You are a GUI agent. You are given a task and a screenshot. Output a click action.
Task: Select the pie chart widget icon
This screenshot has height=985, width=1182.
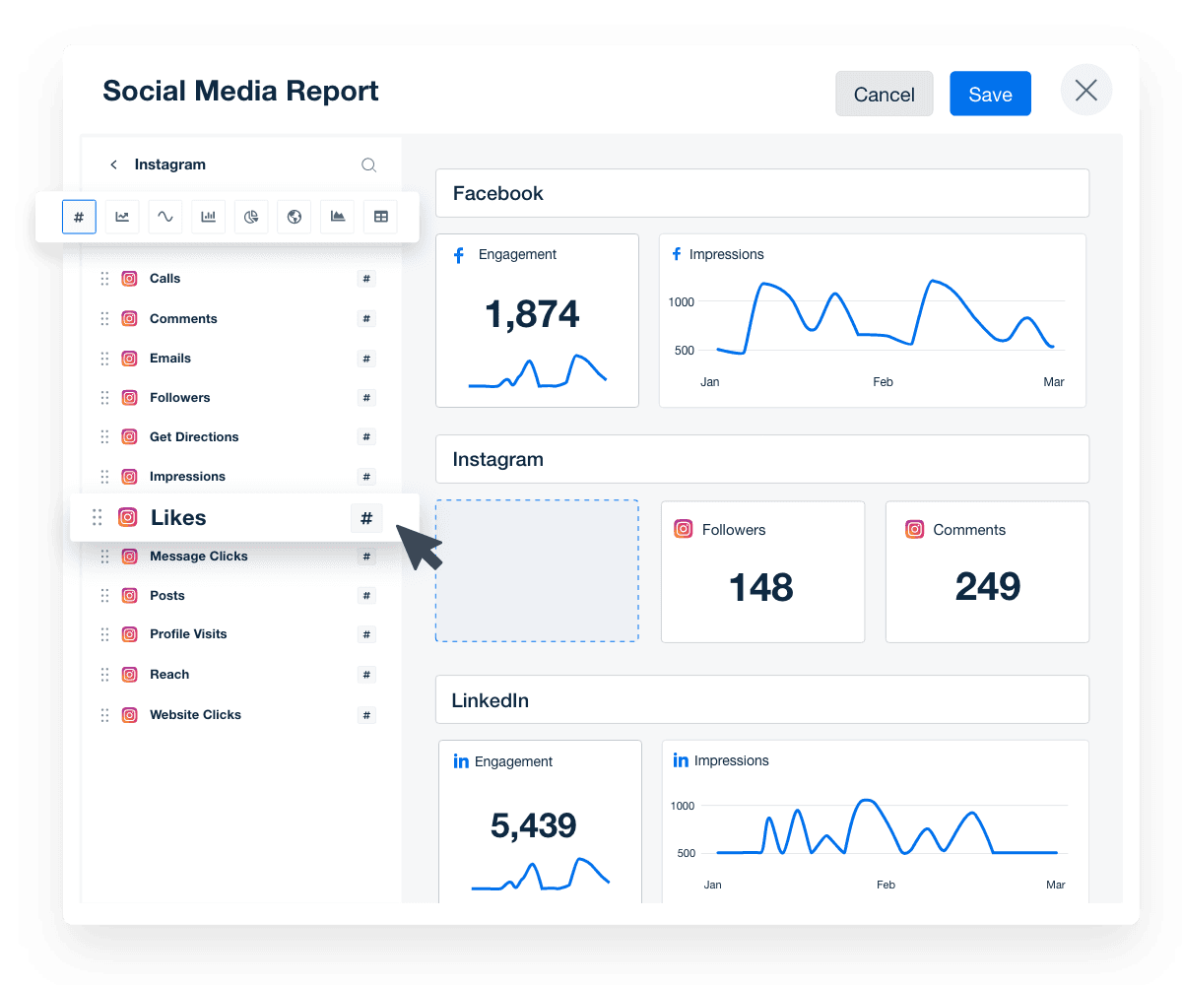(251, 217)
